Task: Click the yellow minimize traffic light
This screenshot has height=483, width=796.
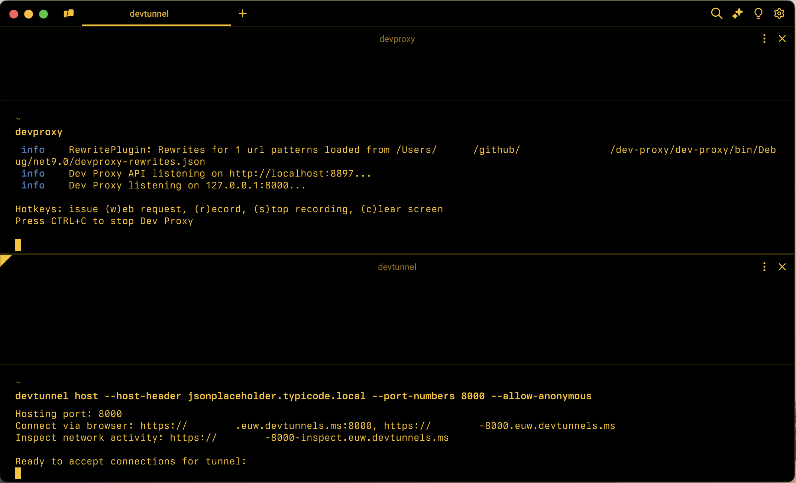Action: tap(29, 14)
